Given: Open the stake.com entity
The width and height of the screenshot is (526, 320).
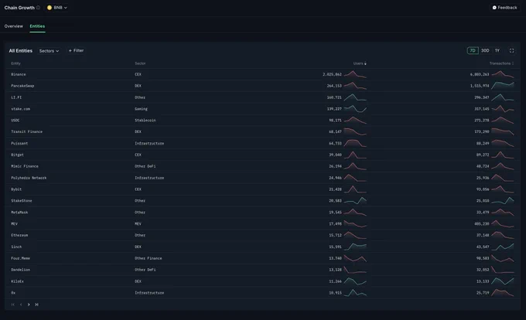Looking at the screenshot, I should tap(20, 109).
